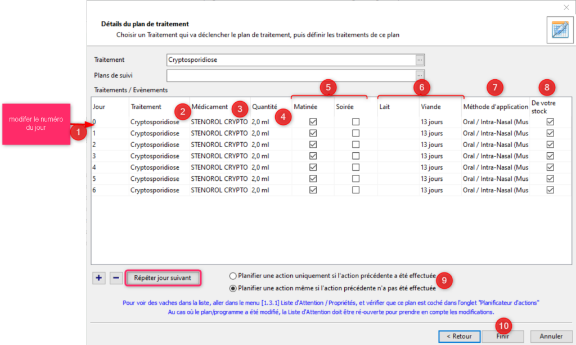Uncheck Matinée checkbox for day 0
The width and height of the screenshot is (576, 345).
(313, 121)
